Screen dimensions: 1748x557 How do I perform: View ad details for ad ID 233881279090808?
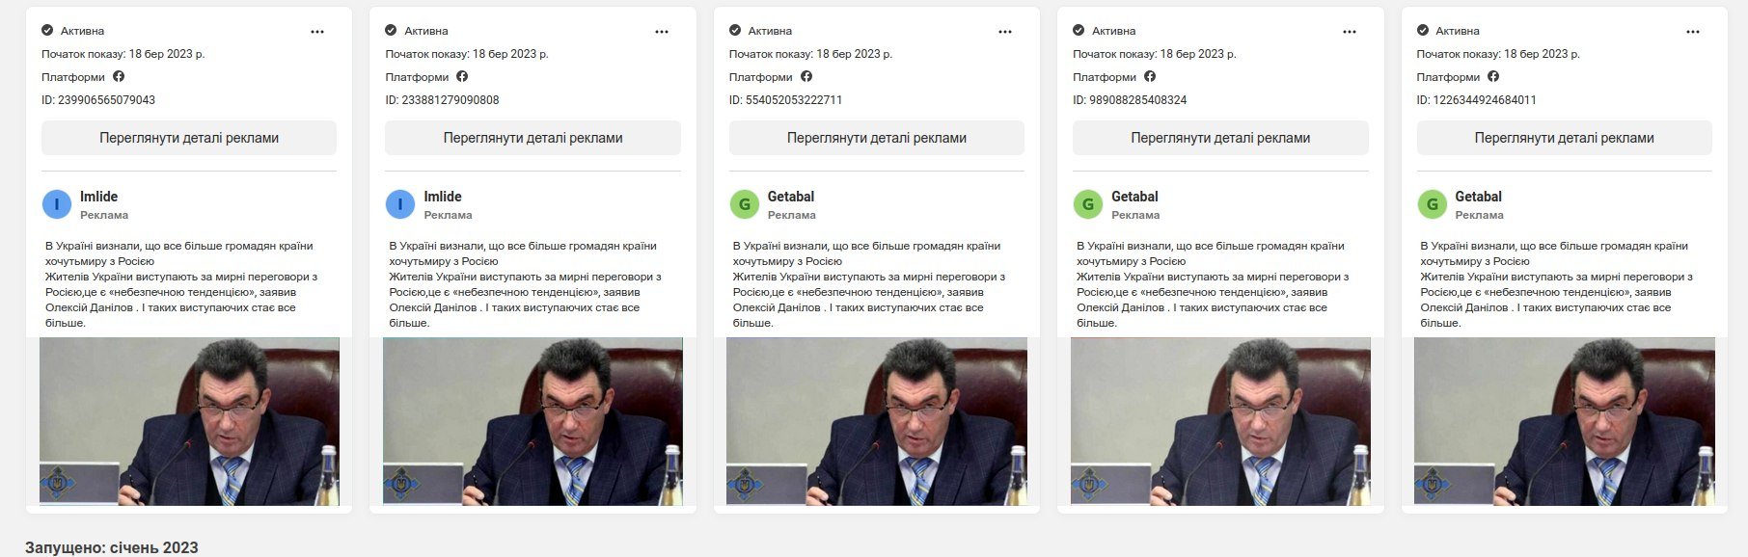(x=533, y=138)
